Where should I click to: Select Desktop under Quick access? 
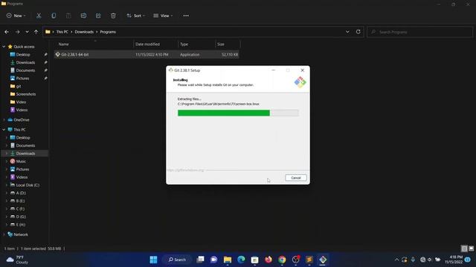(x=23, y=54)
